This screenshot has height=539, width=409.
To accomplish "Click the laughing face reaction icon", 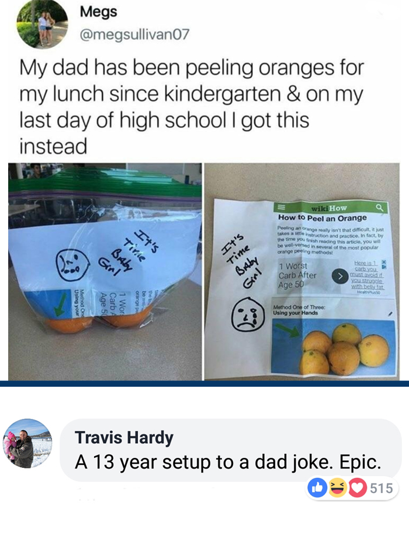I will [337, 488].
